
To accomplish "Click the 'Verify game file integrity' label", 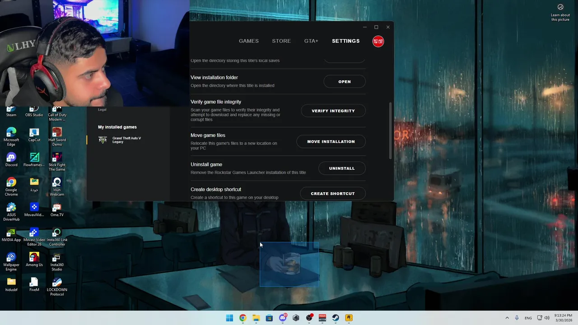I will [216, 102].
